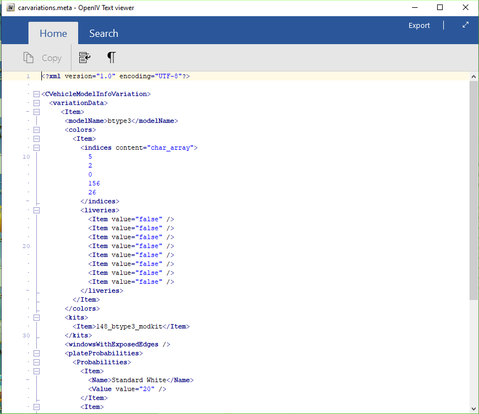The height and width of the screenshot is (414, 479).
Task: Click the scrollbar up arrow
Action: [x=473, y=77]
